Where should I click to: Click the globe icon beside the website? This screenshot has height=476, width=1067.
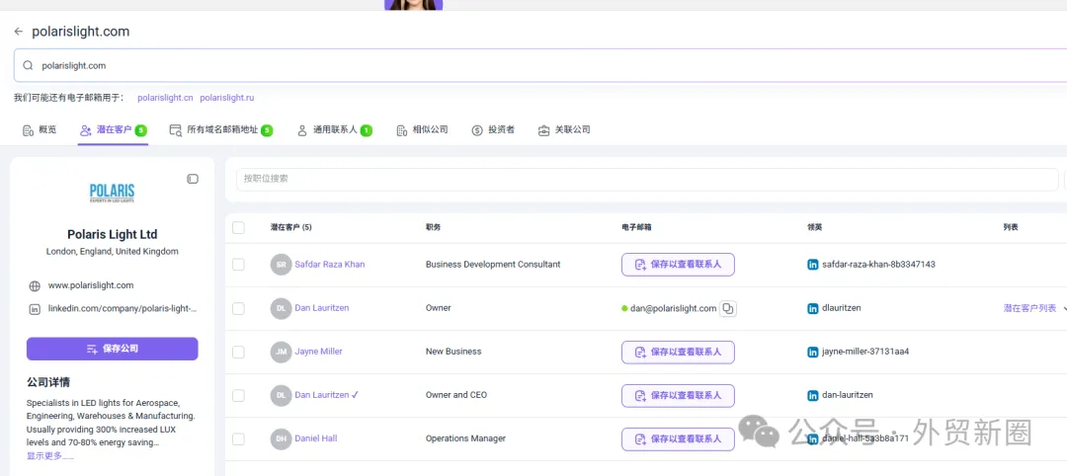tap(35, 285)
